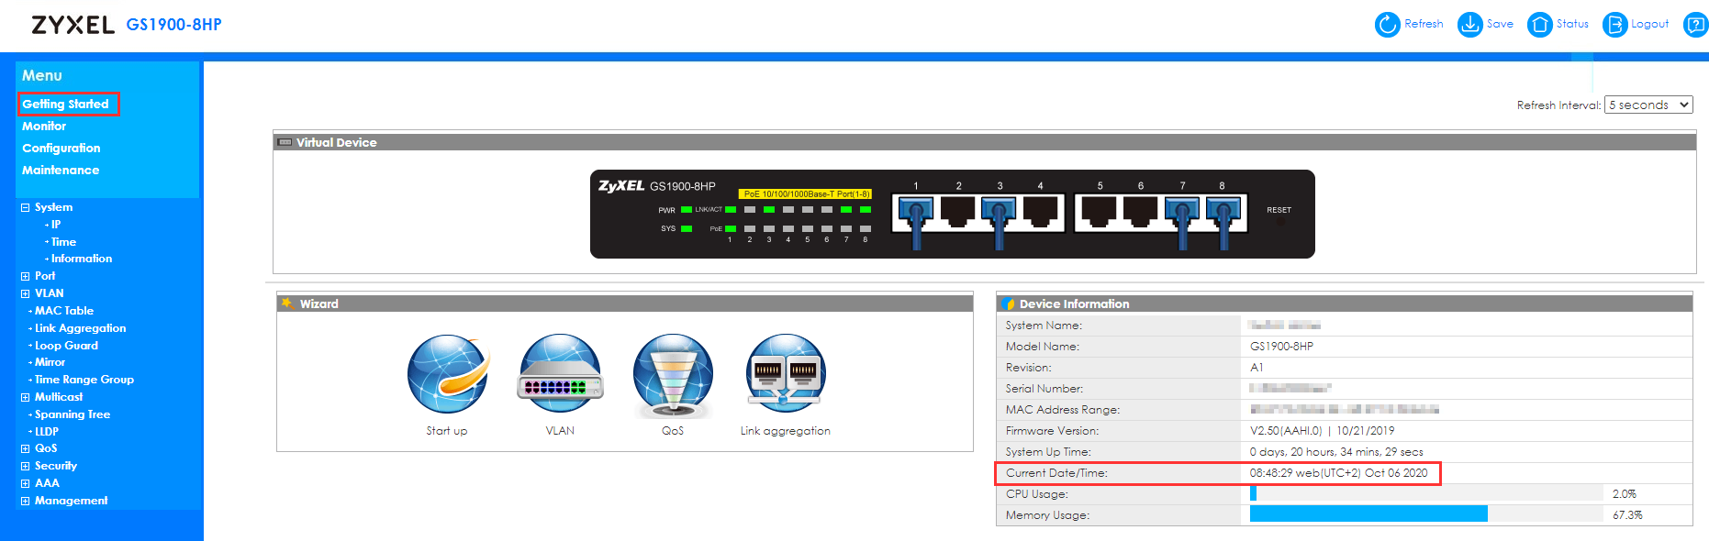1709x541 pixels.
Task: Launch the Link aggregation wizard icon
Action: [x=786, y=374]
